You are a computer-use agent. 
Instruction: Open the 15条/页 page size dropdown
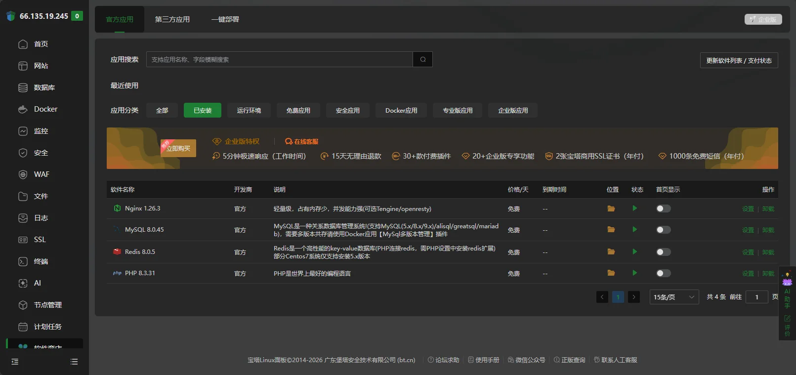click(674, 297)
